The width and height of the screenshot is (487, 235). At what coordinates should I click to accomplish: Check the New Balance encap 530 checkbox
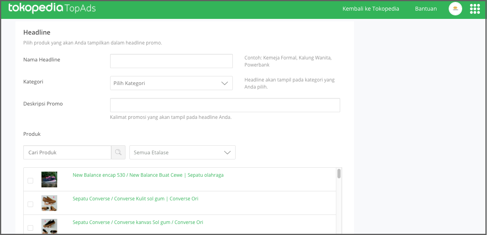(x=30, y=181)
